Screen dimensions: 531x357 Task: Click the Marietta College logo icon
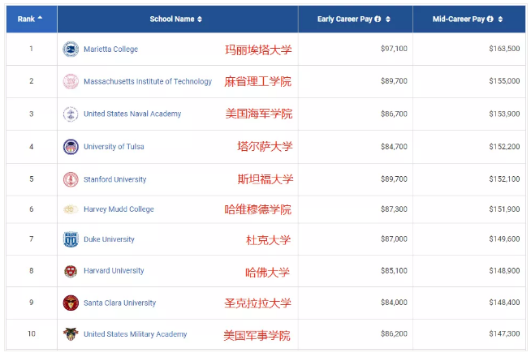71,49
